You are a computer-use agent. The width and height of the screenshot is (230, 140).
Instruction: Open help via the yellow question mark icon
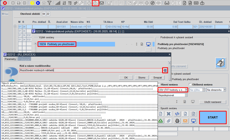(32, 3)
